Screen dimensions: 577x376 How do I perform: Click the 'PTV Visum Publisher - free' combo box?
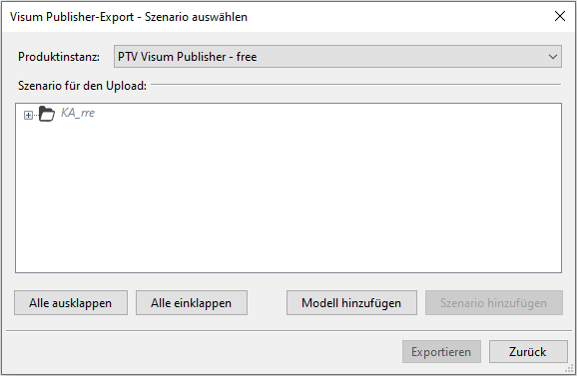tap(337, 57)
